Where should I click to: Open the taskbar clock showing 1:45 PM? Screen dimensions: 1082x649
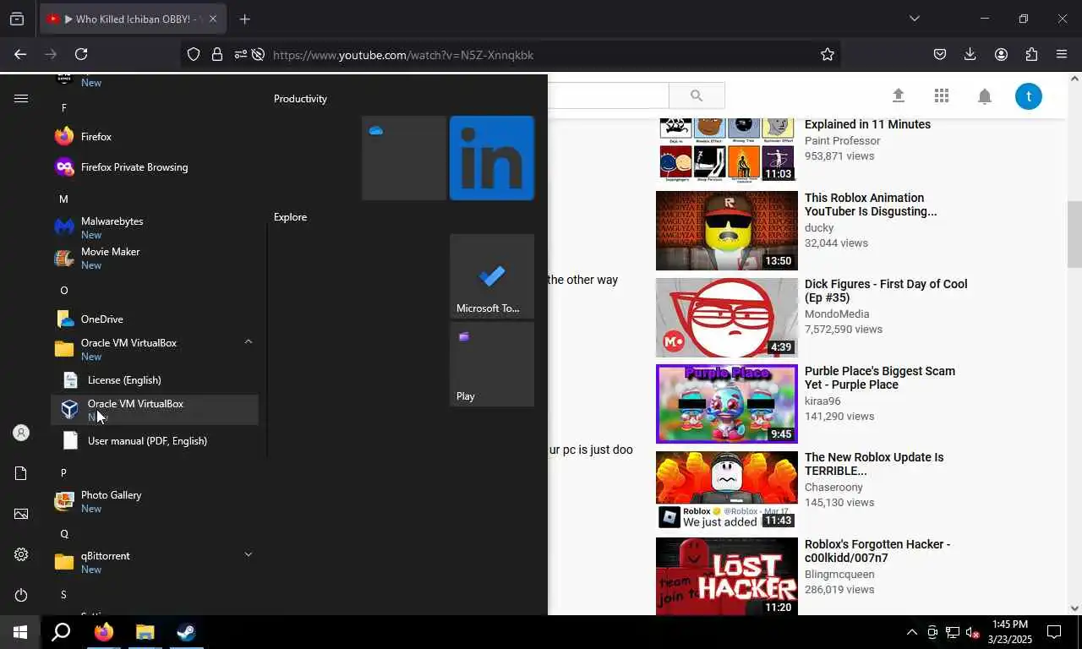pyautogui.click(x=1010, y=632)
